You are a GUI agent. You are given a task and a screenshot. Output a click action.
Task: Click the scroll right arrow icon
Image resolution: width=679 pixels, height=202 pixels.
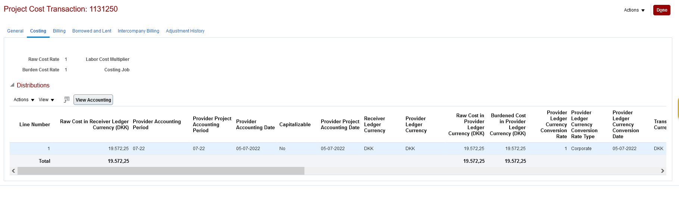click(x=663, y=171)
